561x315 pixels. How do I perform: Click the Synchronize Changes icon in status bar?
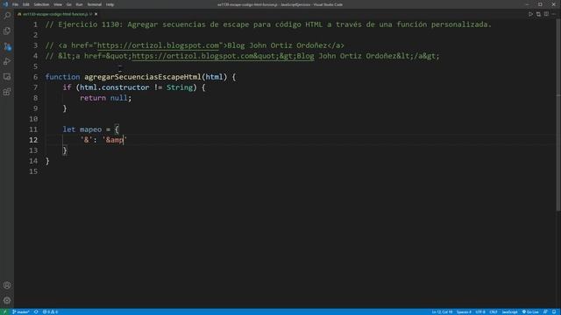[36, 311]
